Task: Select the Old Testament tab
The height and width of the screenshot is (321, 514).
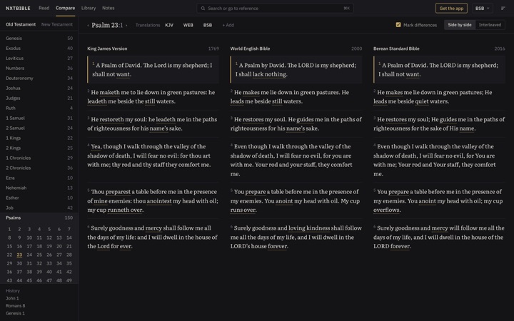Action: pyautogui.click(x=21, y=24)
